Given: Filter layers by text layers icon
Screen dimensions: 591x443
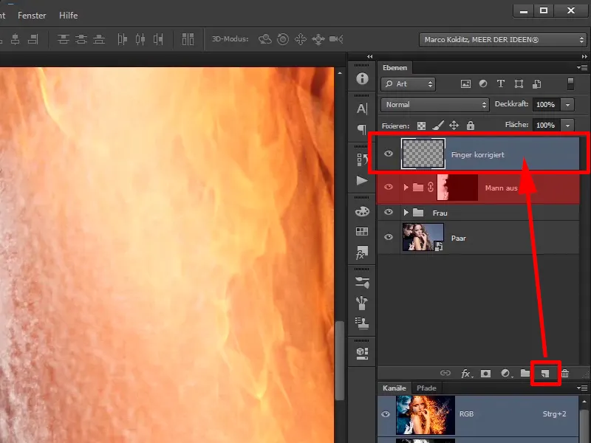Looking at the screenshot, I should 501,84.
